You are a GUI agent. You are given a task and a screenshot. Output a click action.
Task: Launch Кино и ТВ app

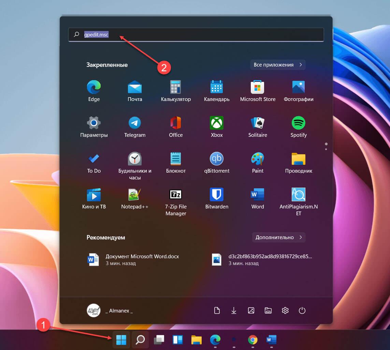[94, 199]
